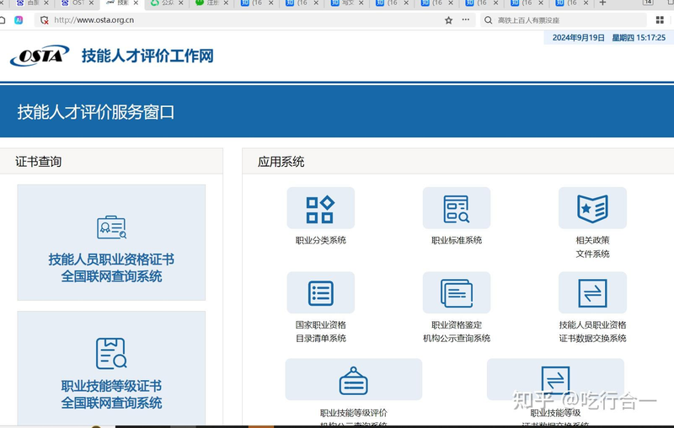Viewport: 674px width, 428px height.
Task: Click the browser extensions grid icon
Action: 660,20
